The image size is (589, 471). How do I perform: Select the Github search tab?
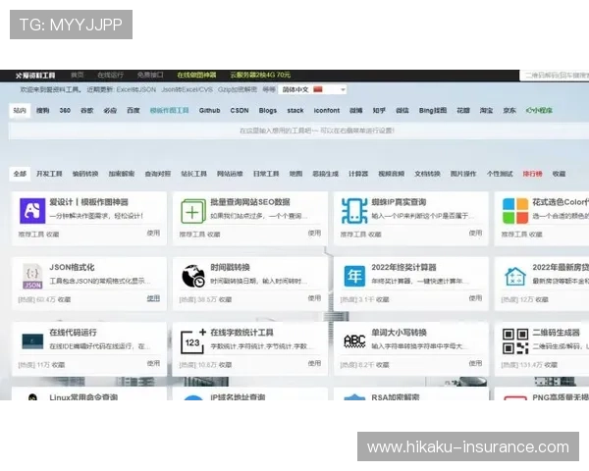210,111
